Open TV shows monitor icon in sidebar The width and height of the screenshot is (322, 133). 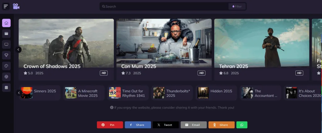6,44
